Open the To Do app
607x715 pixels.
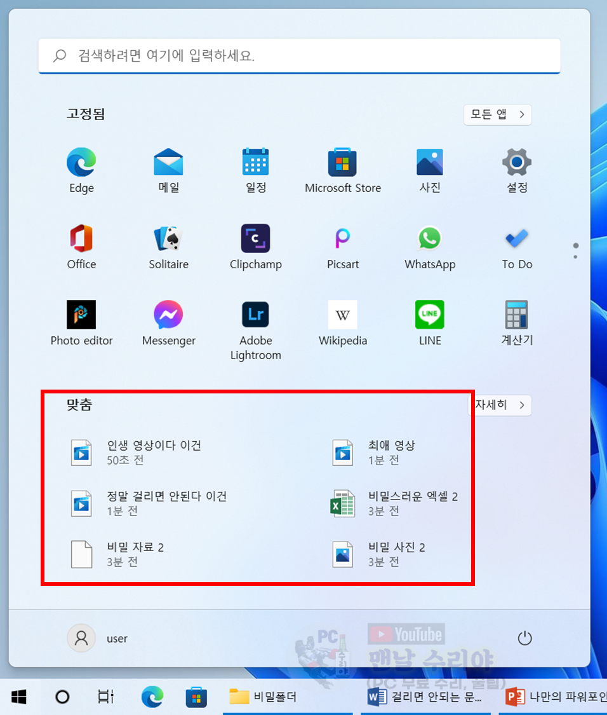point(517,247)
